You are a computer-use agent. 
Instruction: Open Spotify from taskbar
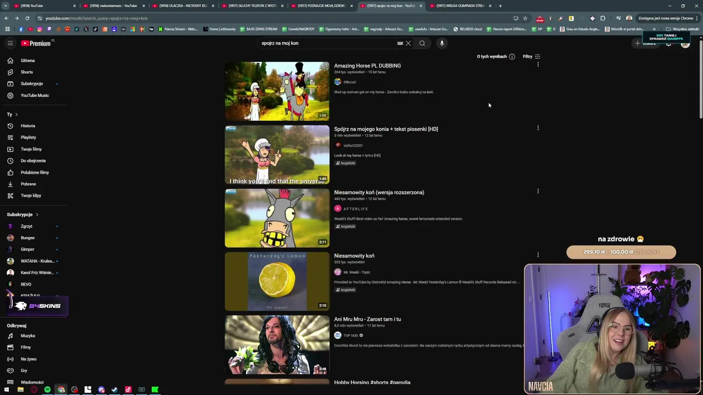click(x=47, y=390)
